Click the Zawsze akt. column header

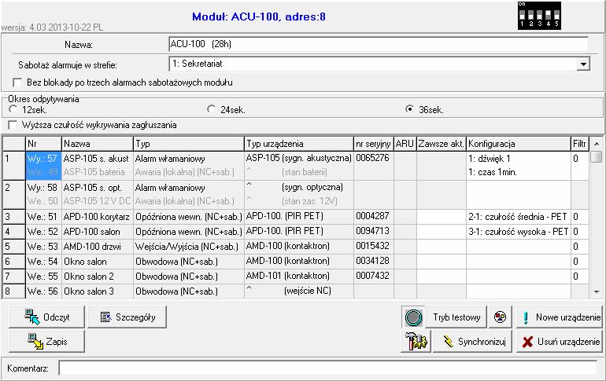click(x=442, y=144)
